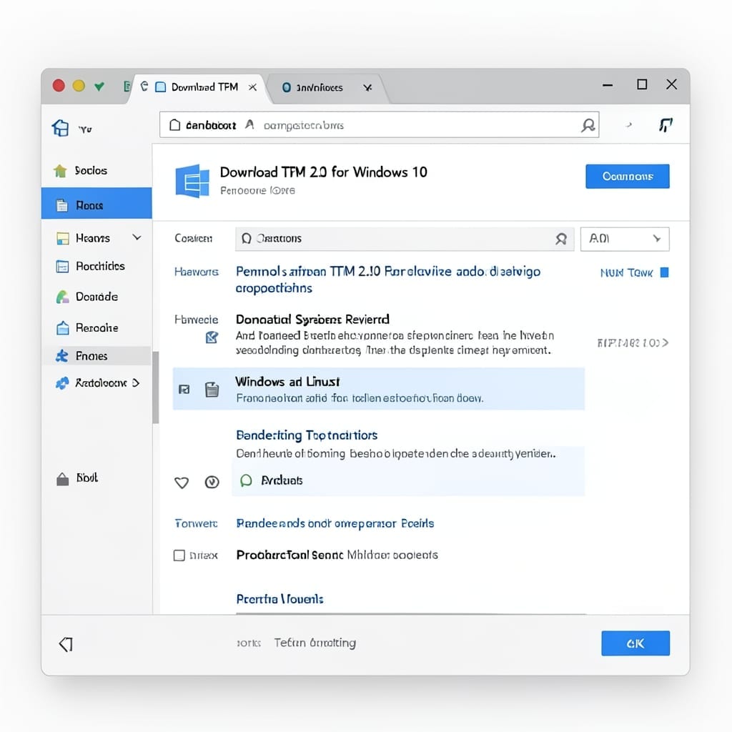Open Reroohe sidebar item
732x732 pixels.
point(97,327)
